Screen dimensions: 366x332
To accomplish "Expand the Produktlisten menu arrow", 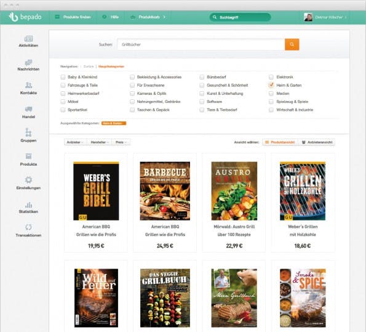I will coord(164,17).
